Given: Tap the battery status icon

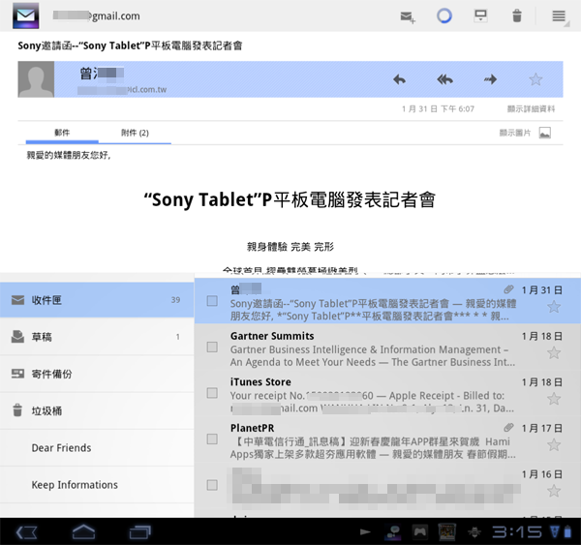Looking at the screenshot, I should click(x=567, y=532).
